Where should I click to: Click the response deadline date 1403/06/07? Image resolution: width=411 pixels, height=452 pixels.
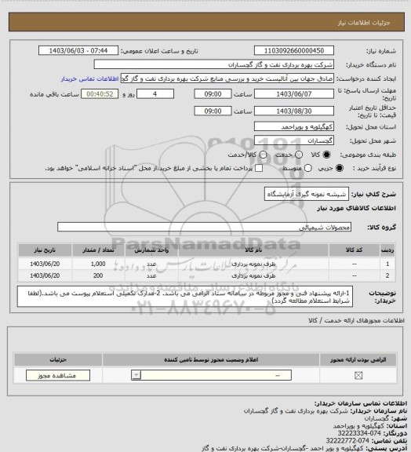point(294,94)
